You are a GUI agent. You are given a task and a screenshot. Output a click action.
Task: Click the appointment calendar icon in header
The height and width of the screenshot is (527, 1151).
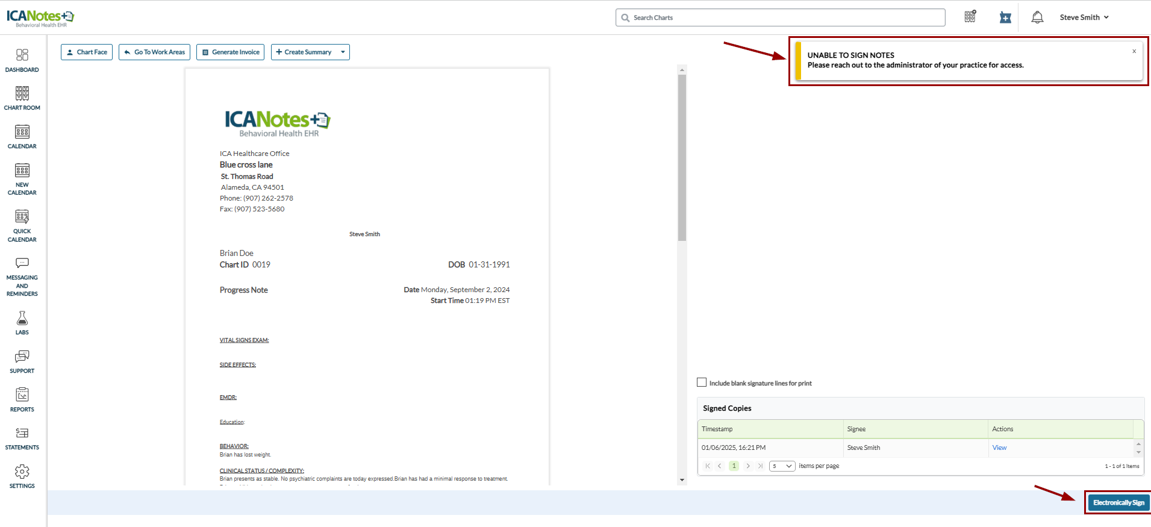point(1005,17)
